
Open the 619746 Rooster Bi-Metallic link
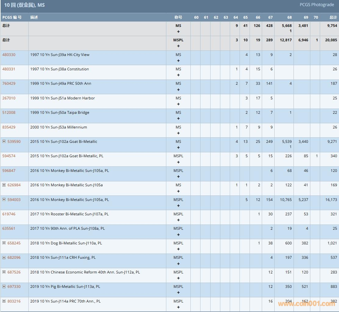[x=9, y=214]
